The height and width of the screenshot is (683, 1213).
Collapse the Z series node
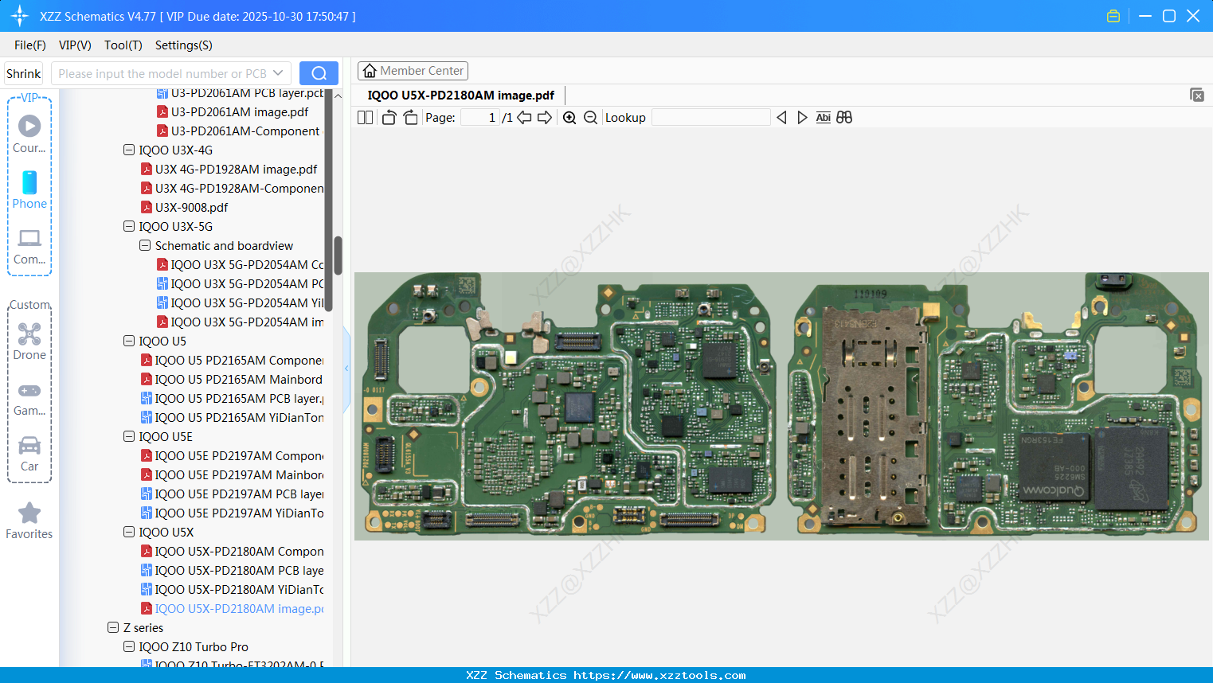pyautogui.click(x=113, y=627)
